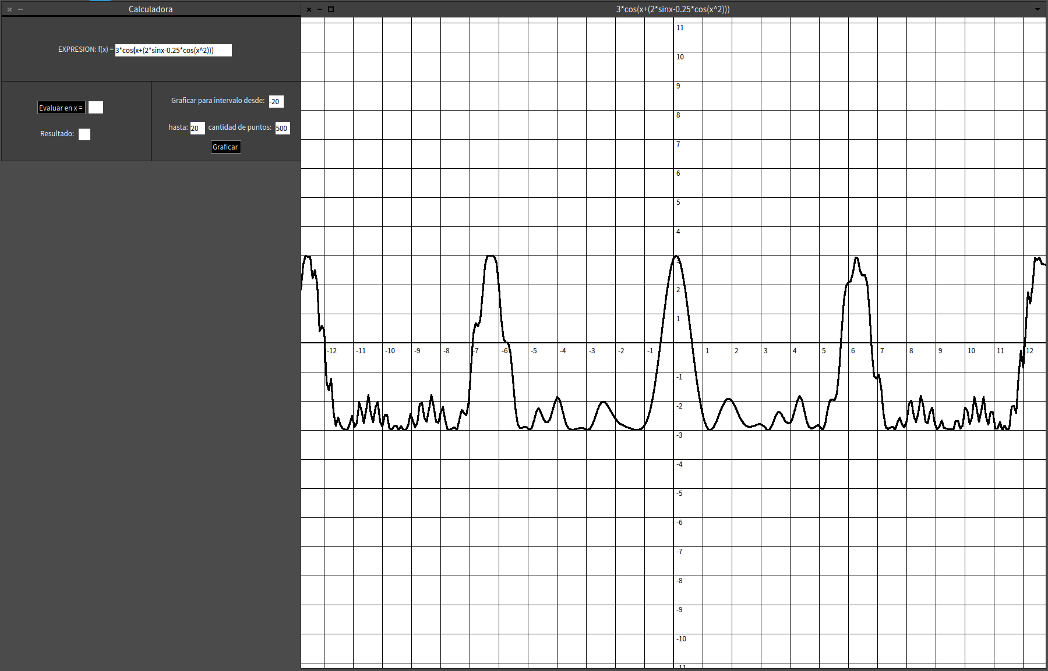The image size is (1048, 671).
Task: Minimize the graph window
Action: click(x=319, y=9)
